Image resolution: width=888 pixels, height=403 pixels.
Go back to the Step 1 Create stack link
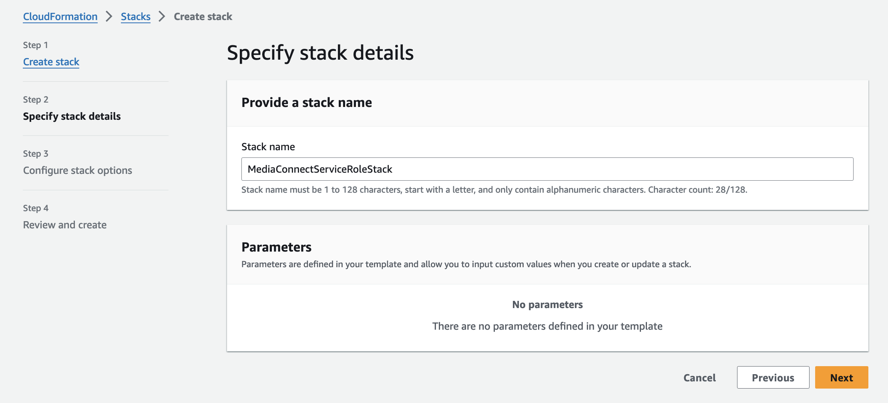pos(51,62)
